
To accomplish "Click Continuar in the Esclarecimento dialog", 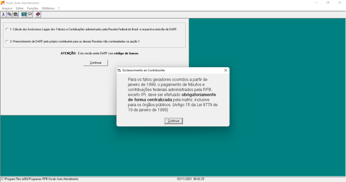I will [174, 121].
